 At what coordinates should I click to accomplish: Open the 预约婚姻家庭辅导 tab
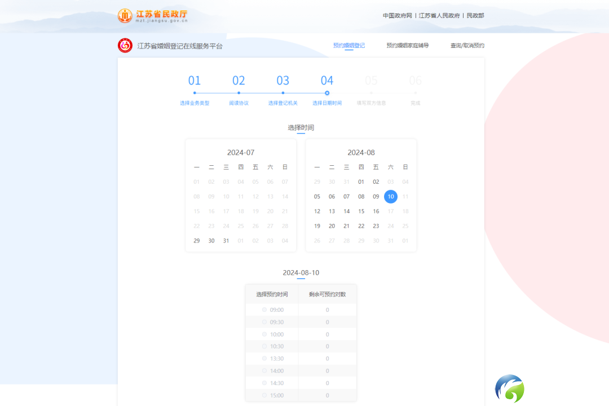(x=408, y=46)
